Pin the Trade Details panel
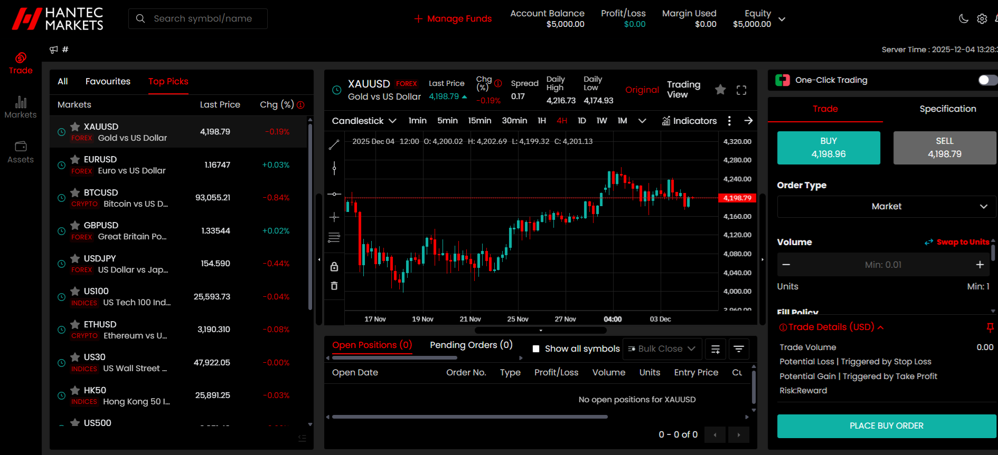The height and width of the screenshot is (455, 998). (990, 327)
